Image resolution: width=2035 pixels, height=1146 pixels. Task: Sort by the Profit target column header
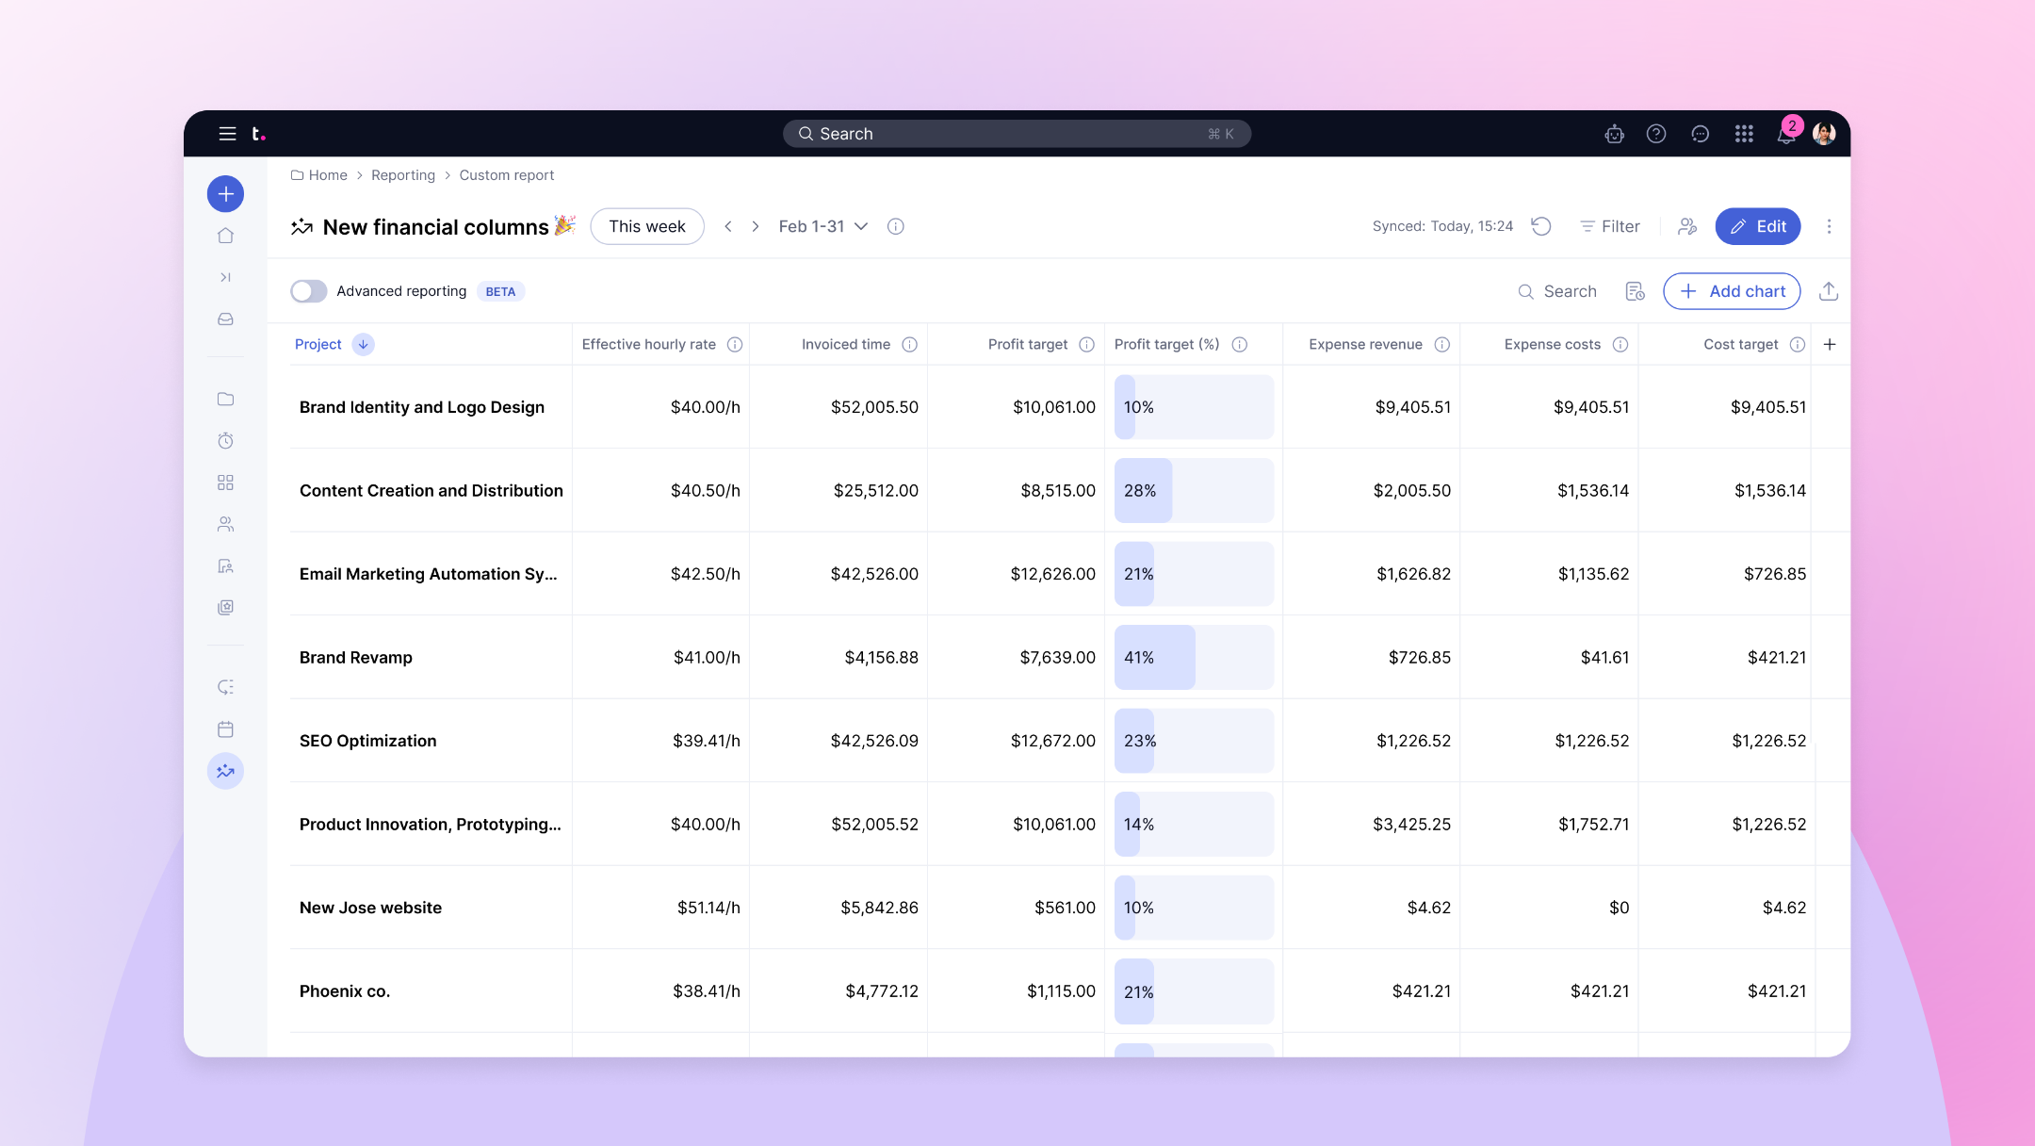(1027, 345)
